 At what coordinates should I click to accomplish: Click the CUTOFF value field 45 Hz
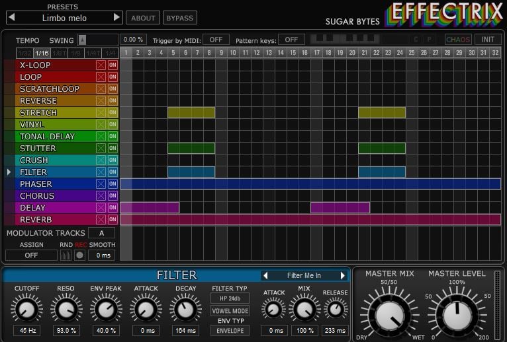click(27, 331)
